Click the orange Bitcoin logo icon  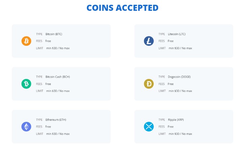pyautogui.click(x=26, y=41)
